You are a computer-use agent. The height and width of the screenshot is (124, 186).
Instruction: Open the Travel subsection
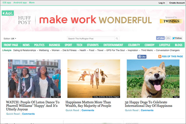[x=100, y=50]
